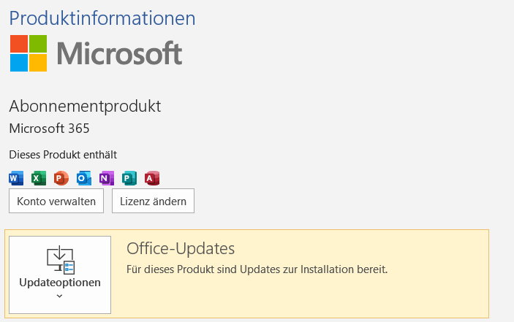
Task: Click the Word app icon
Action: [16, 178]
